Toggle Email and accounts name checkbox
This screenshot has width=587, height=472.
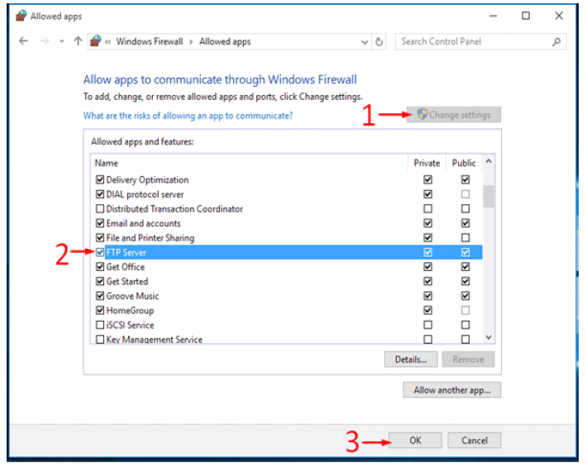coord(100,223)
